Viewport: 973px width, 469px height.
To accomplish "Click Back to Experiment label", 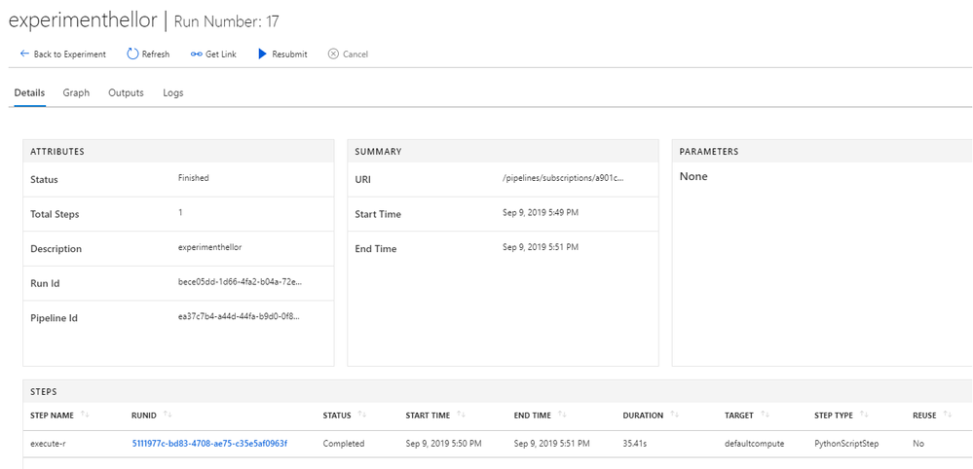I will click(69, 54).
